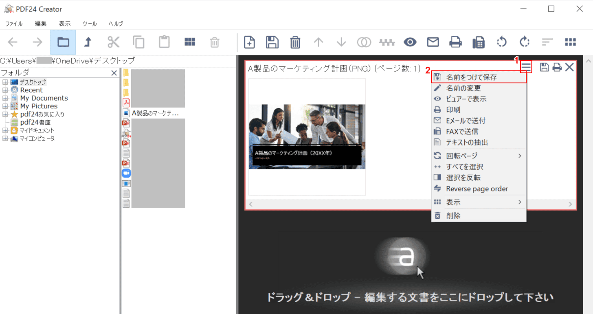This screenshot has height=314, width=593.
Task: Expand the マイコンピュータ tree node
Action: pyautogui.click(x=5, y=139)
